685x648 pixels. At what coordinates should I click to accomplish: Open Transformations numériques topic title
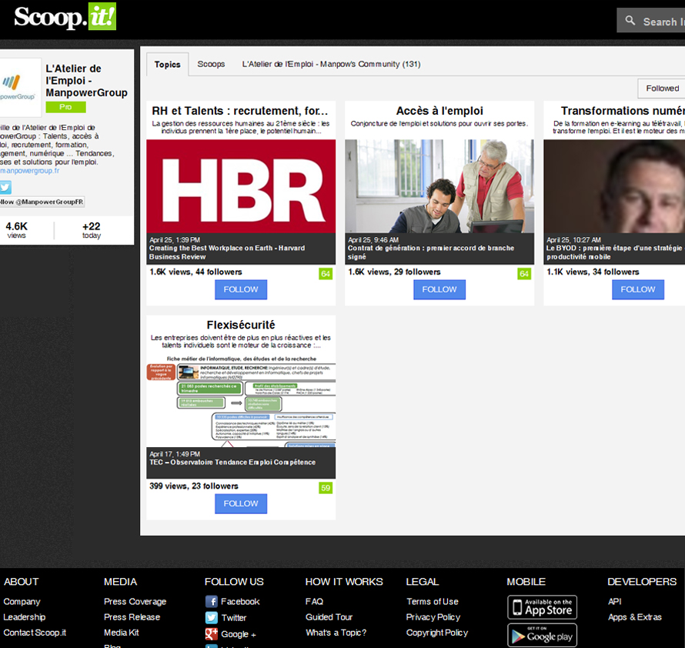(623, 111)
